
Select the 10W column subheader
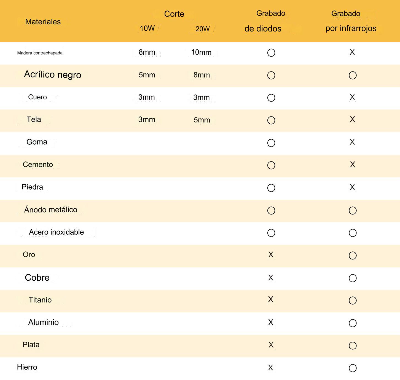click(147, 28)
